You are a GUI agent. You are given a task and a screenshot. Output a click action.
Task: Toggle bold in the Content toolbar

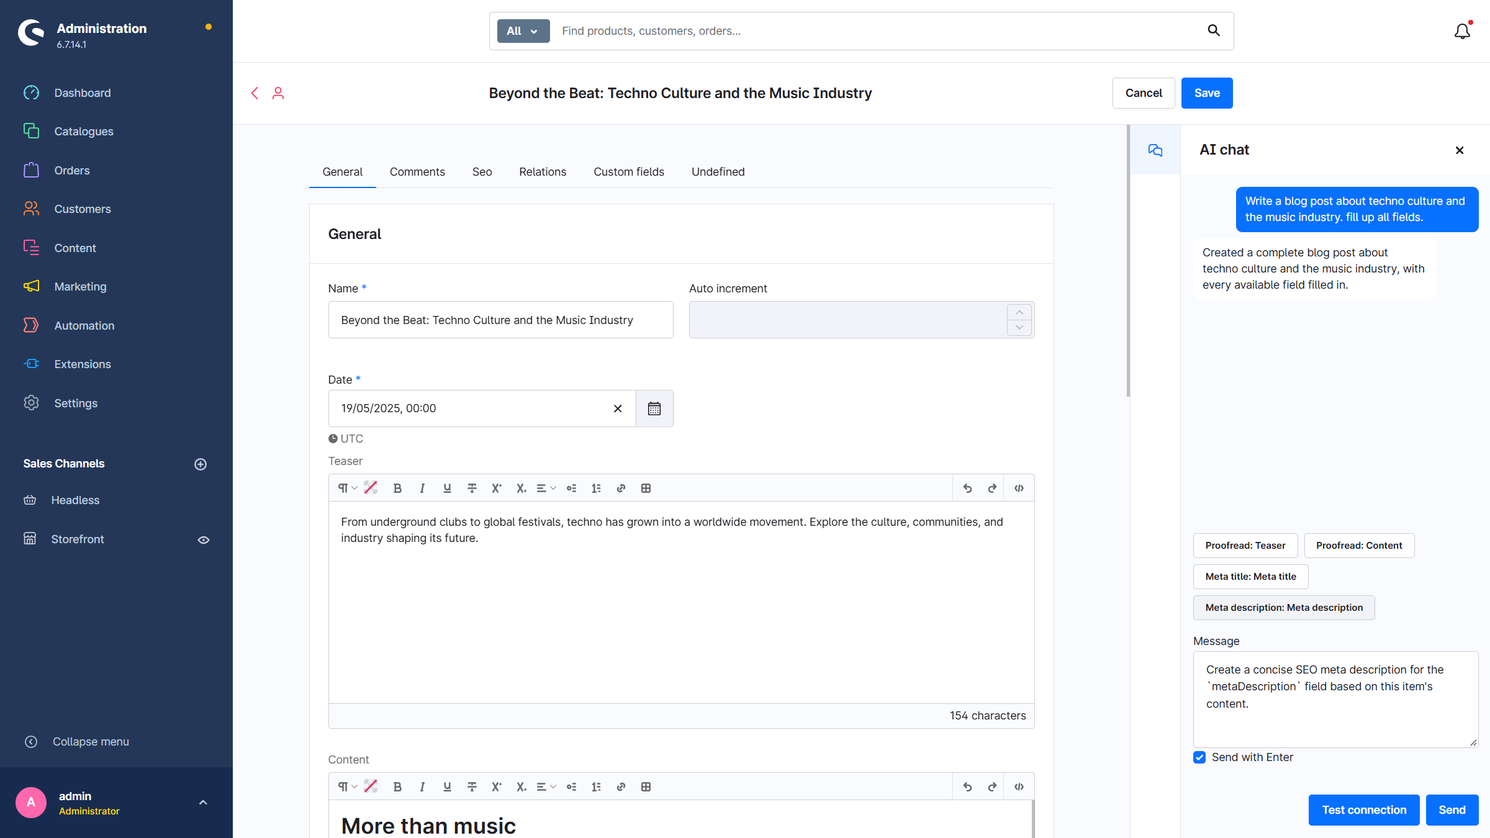[x=397, y=787]
